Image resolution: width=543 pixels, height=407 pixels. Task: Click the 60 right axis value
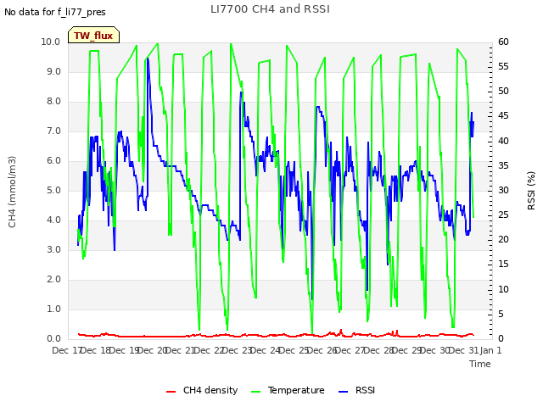[x=503, y=42]
